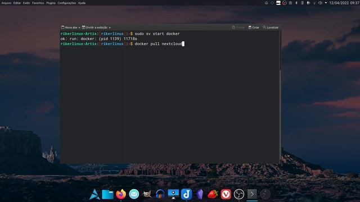This screenshot has height=202, width=360.
Task: Open the Editar menu
Action: (17, 3)
